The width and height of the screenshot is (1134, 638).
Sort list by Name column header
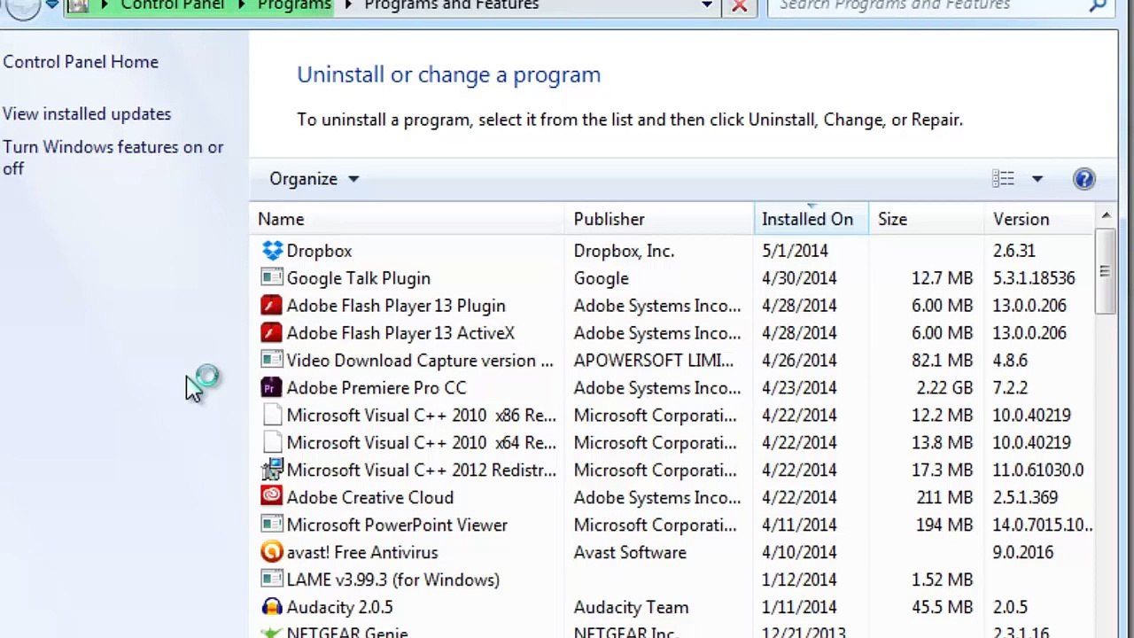pyautogui.click(x=408, y=219)
